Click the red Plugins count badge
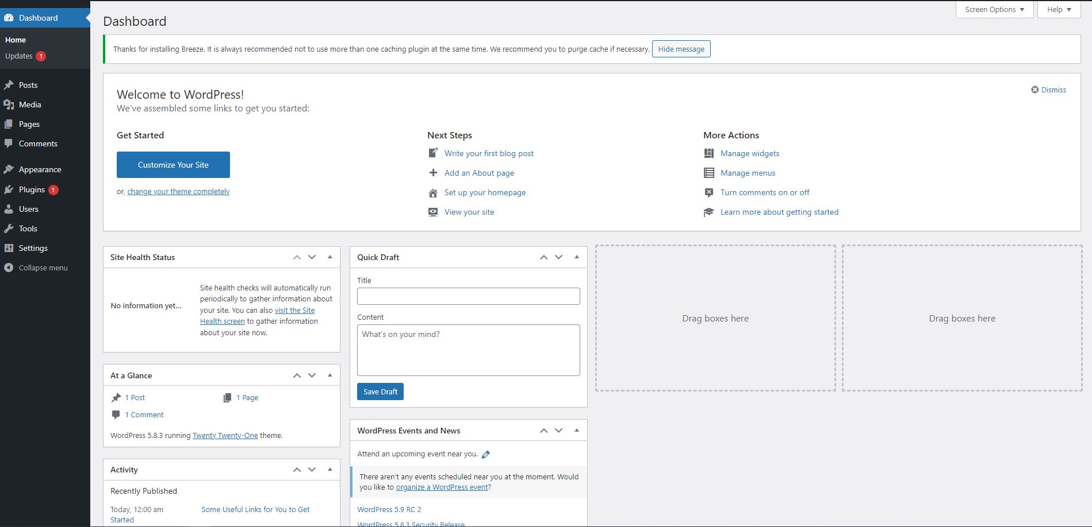This screenshot has width=1092, height=527. (x=53, y=189)
